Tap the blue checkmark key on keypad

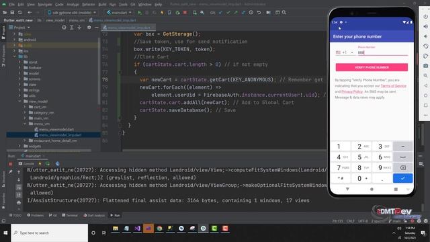[403, 178]
